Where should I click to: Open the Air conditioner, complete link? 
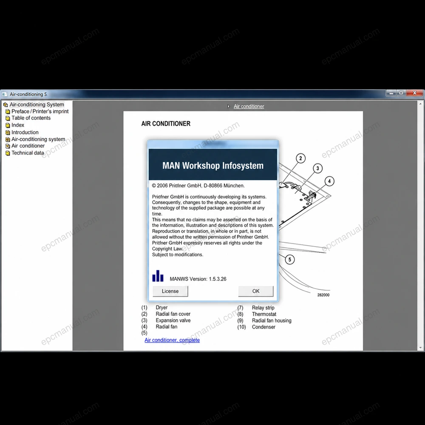click(x=172, y=340)
